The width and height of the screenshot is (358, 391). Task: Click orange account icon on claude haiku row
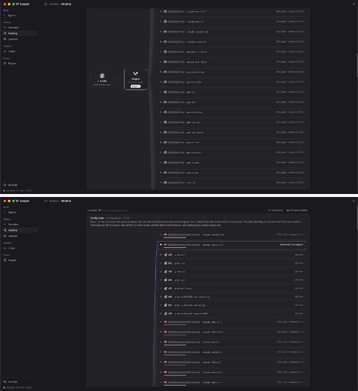165,245
